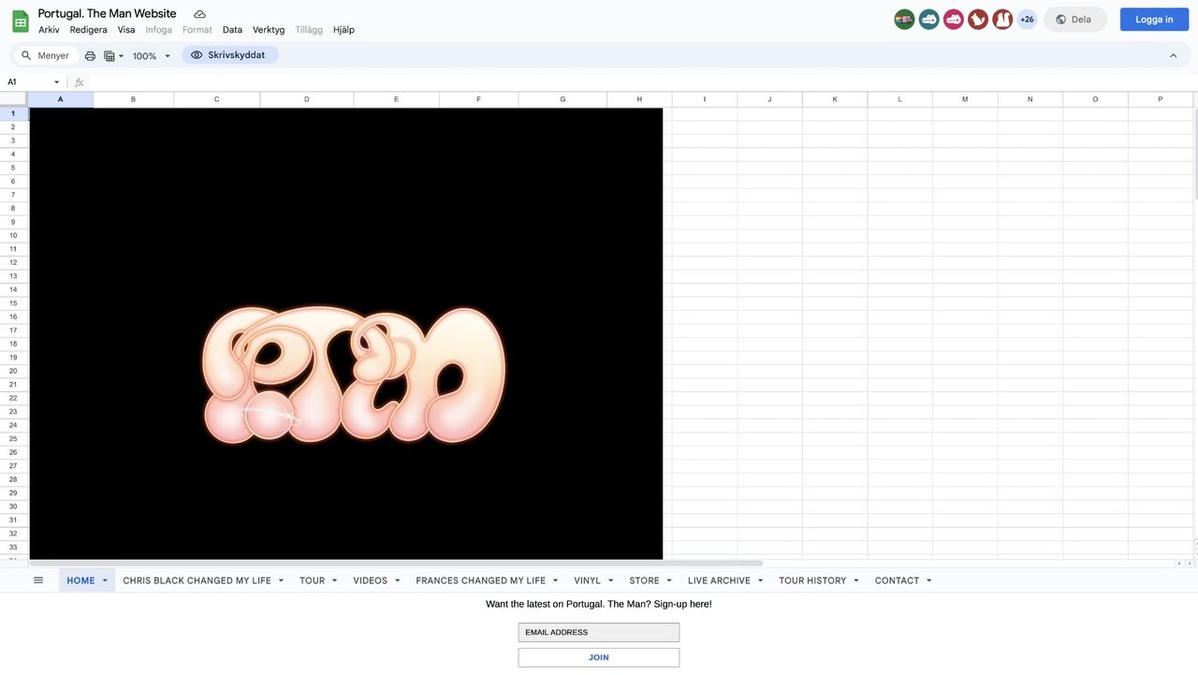Collapse the toolbar with chevron icon
The image size is (1198, 675).
point(1173,56)
